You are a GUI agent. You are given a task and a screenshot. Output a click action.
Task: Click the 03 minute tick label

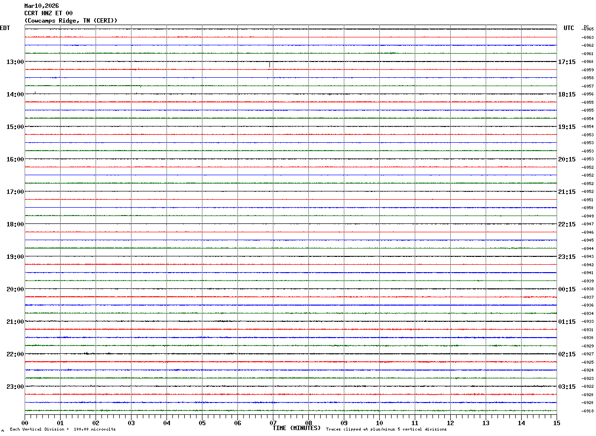tap(132, 423)
